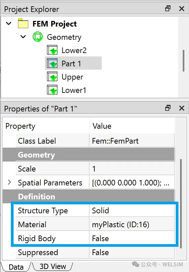This screenshot has width=189, height=272.
Task: Toggle the Suppressed False value
Action: [132, 252]
